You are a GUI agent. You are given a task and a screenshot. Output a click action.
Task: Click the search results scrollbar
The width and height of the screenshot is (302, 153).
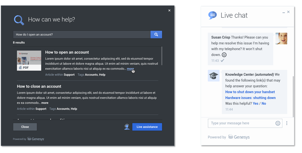click(x=162, y=56)
